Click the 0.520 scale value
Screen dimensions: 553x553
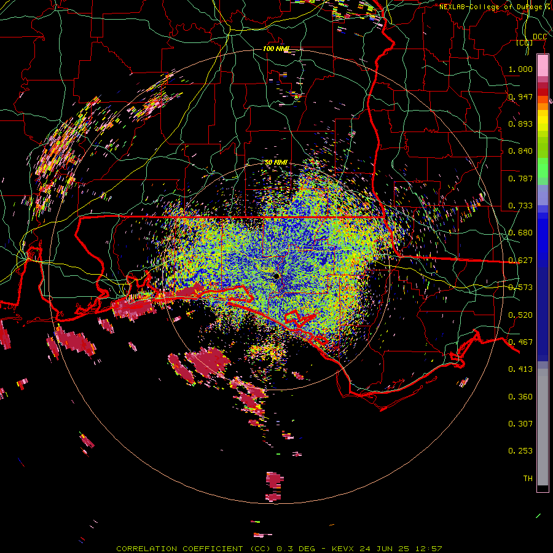pos(520,315)
